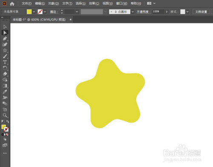Select the Gradient tool
Viewport: 213px width, 167px height.
pos(5,86)
